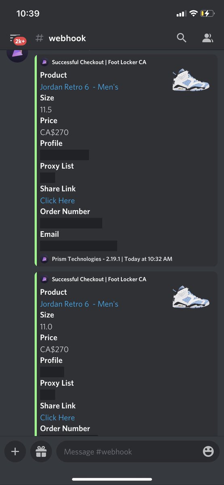
Task: Open the gift icon
Action: coord(41,451)
